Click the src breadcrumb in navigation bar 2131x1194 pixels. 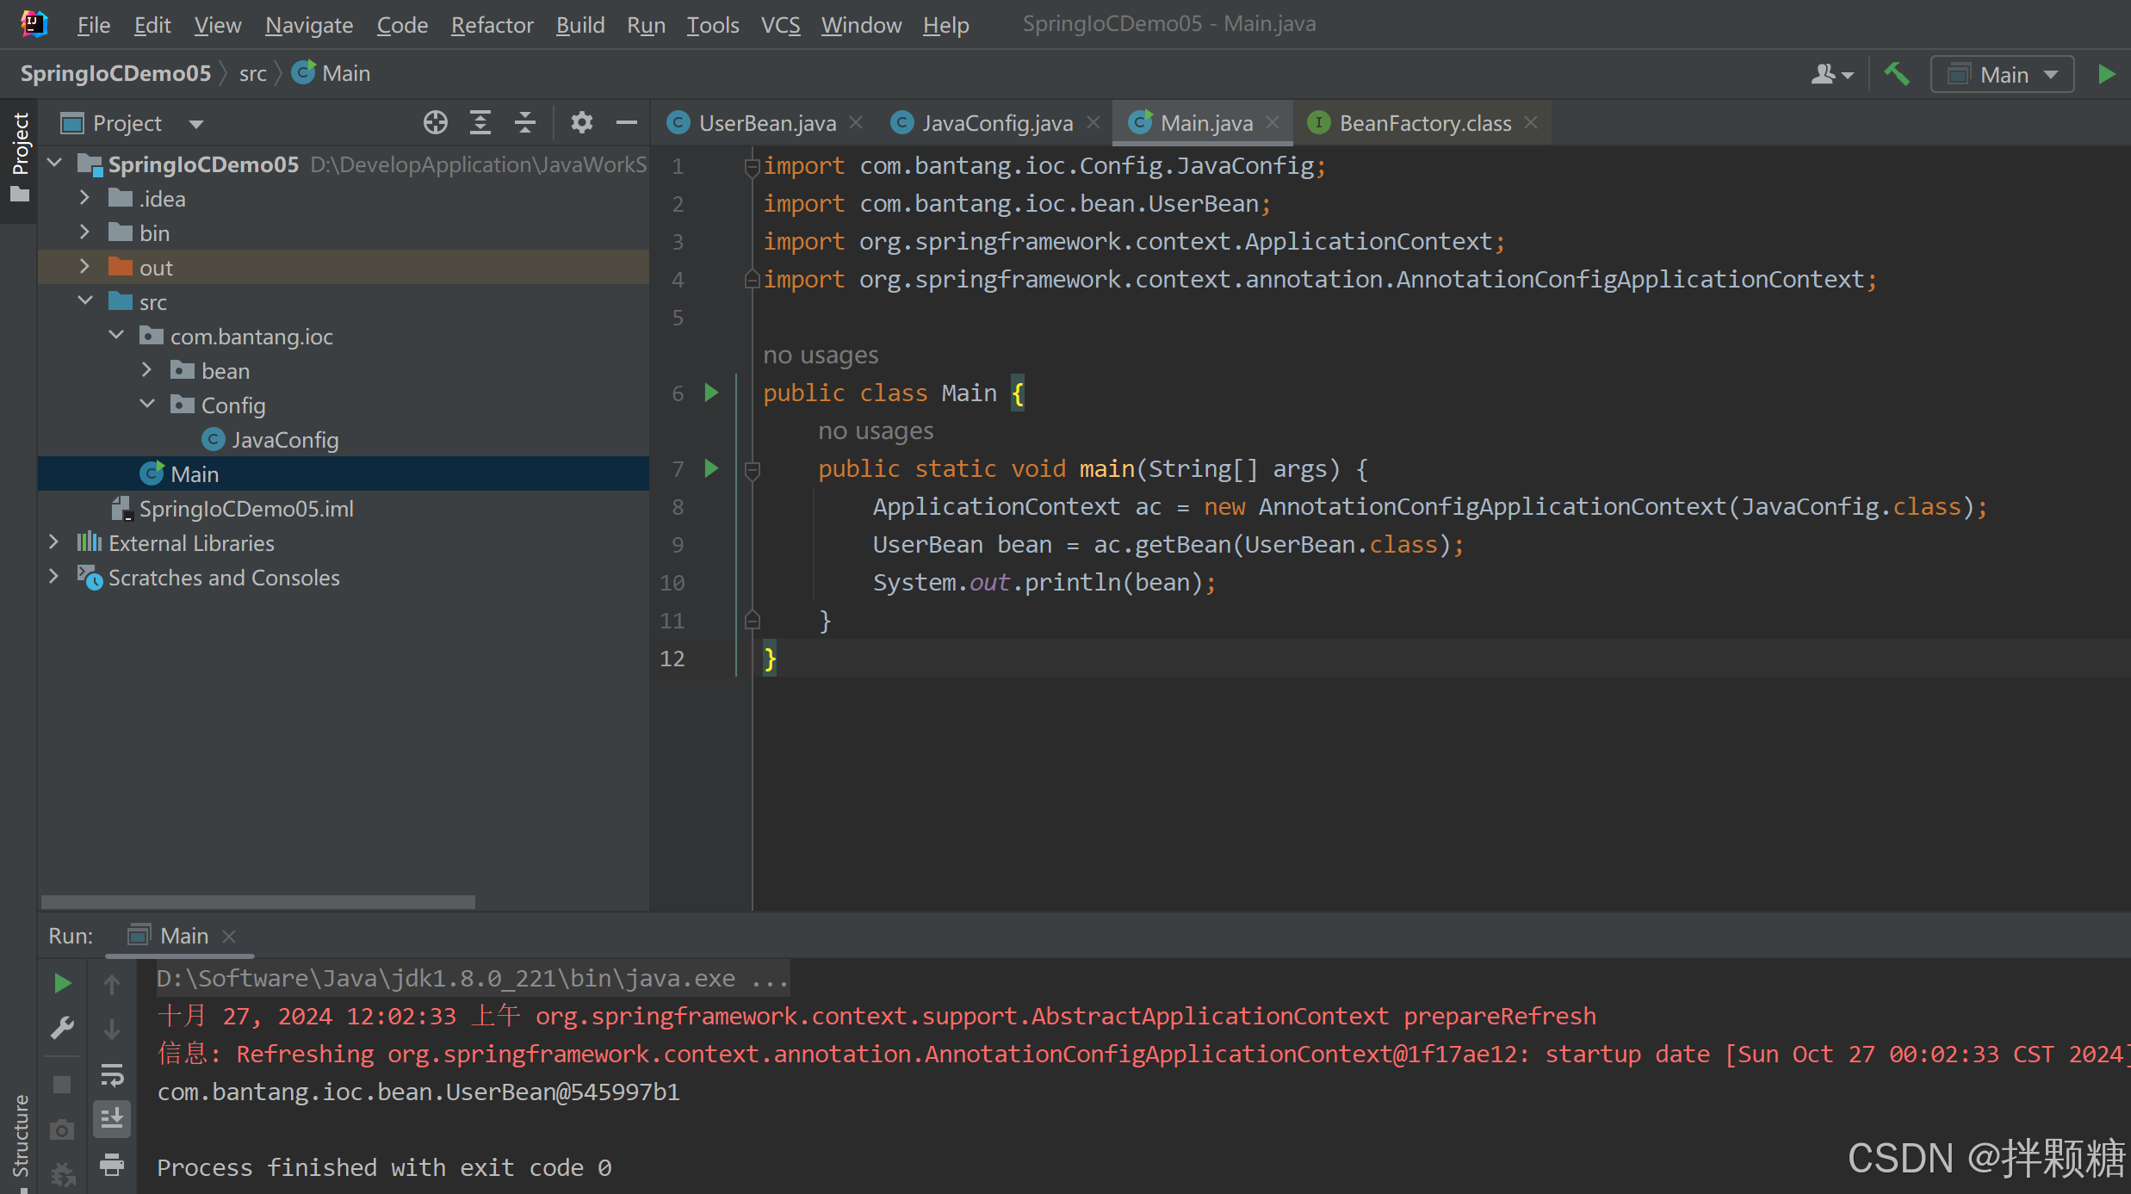click(x=252, y=74)
